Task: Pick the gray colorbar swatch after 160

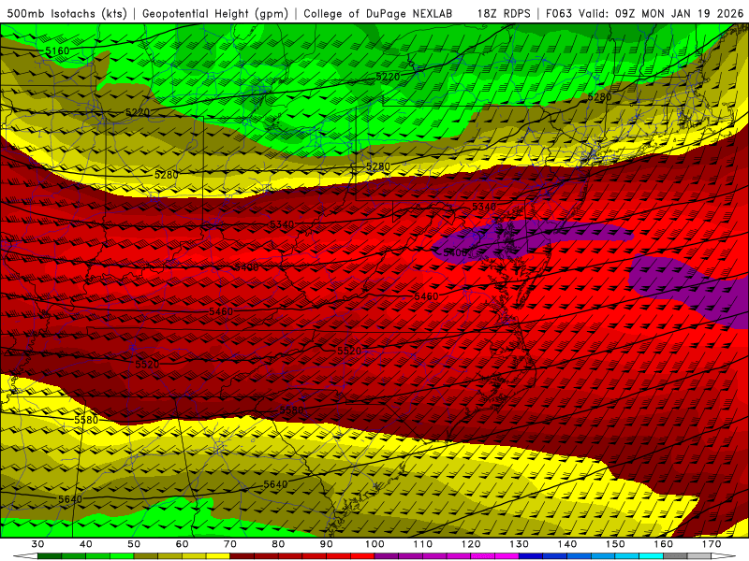Action: click(x=675, y=556)
